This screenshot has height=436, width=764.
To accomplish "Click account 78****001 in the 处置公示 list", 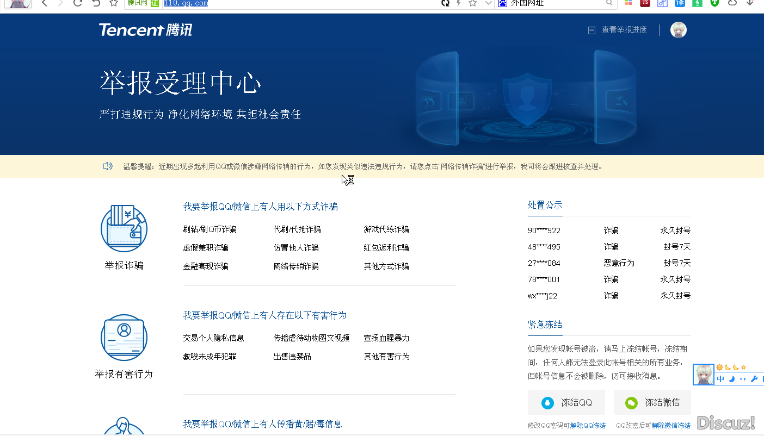I will point(544,279).
